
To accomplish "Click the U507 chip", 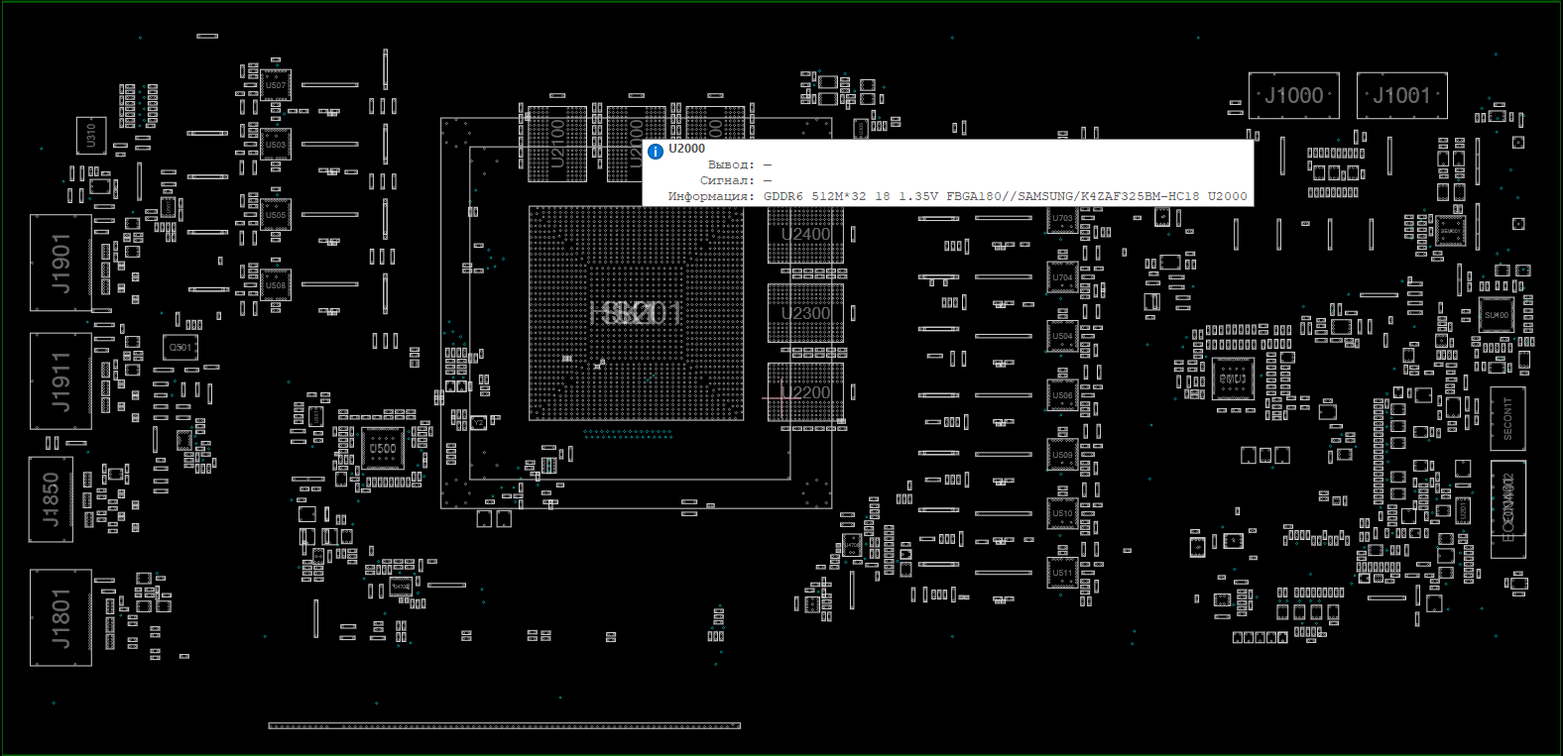I will (276, 86).
